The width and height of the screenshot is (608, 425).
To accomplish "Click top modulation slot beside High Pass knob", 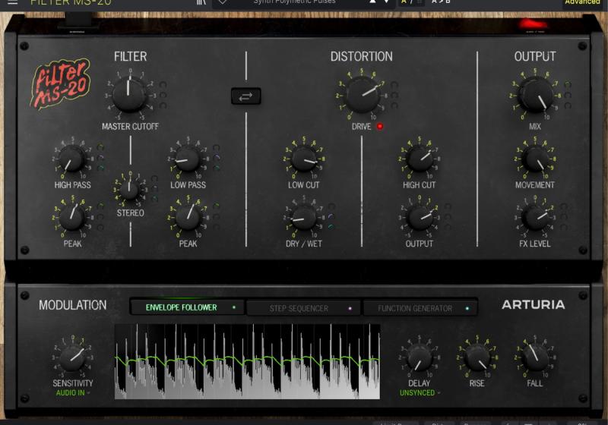I will (100, 147).
